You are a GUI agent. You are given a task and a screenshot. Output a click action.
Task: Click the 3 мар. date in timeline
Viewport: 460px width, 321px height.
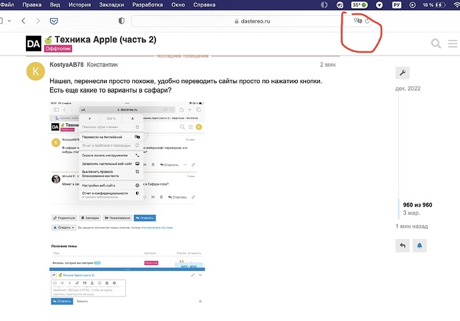pyautogui.click(x=411, y=213)
